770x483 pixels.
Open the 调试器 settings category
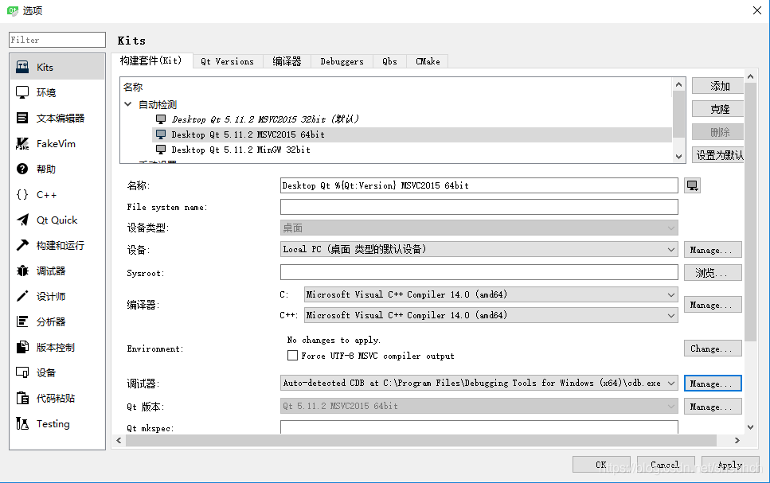[x=57, y=271]
